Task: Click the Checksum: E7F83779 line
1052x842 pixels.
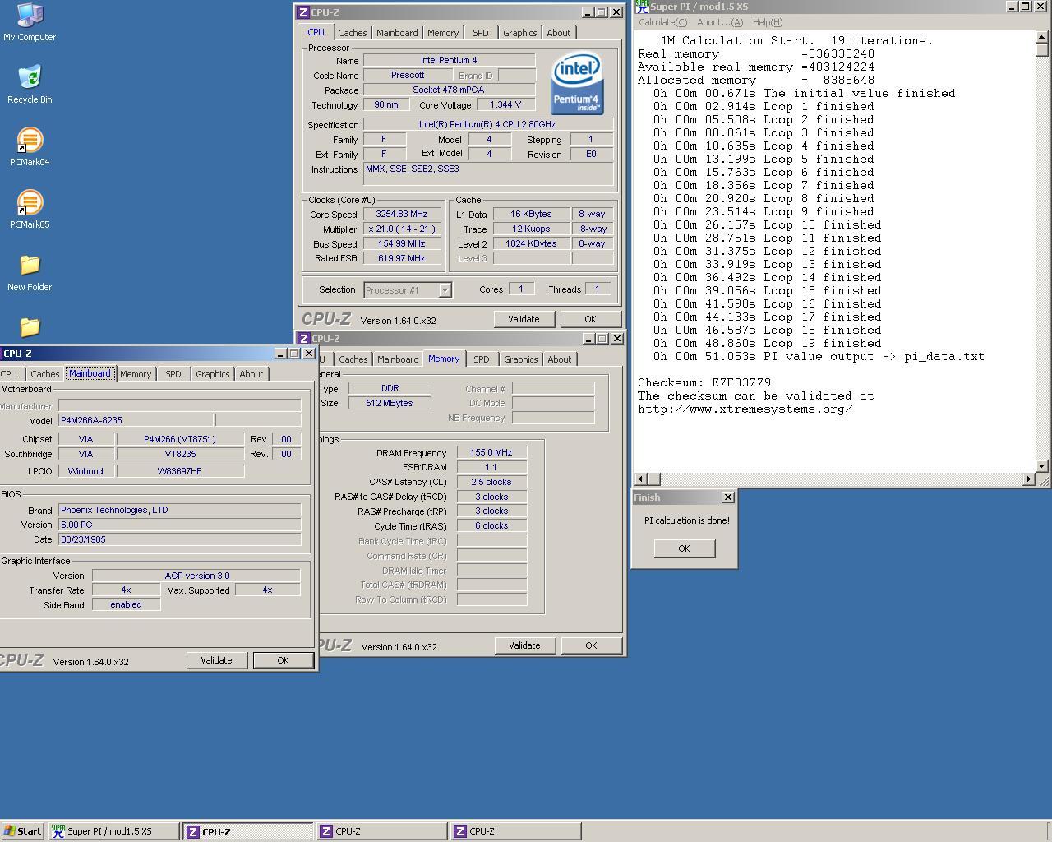Action: pyautogui.click(x=704, y=382)
